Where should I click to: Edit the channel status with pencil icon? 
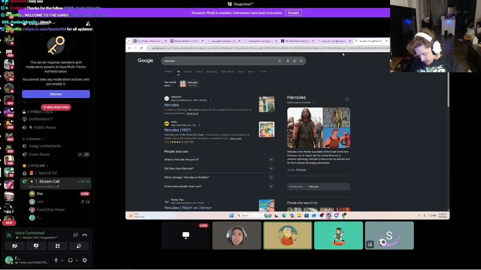click(x=58, y=186)
